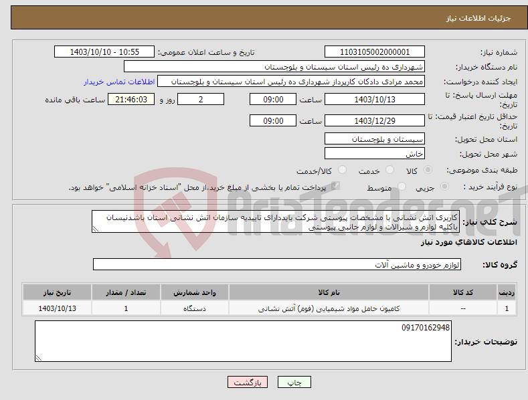The image size is (528, 400).
Task: Click the delivery province field سیستان و بلوچستان
Action: coord(375,138)
